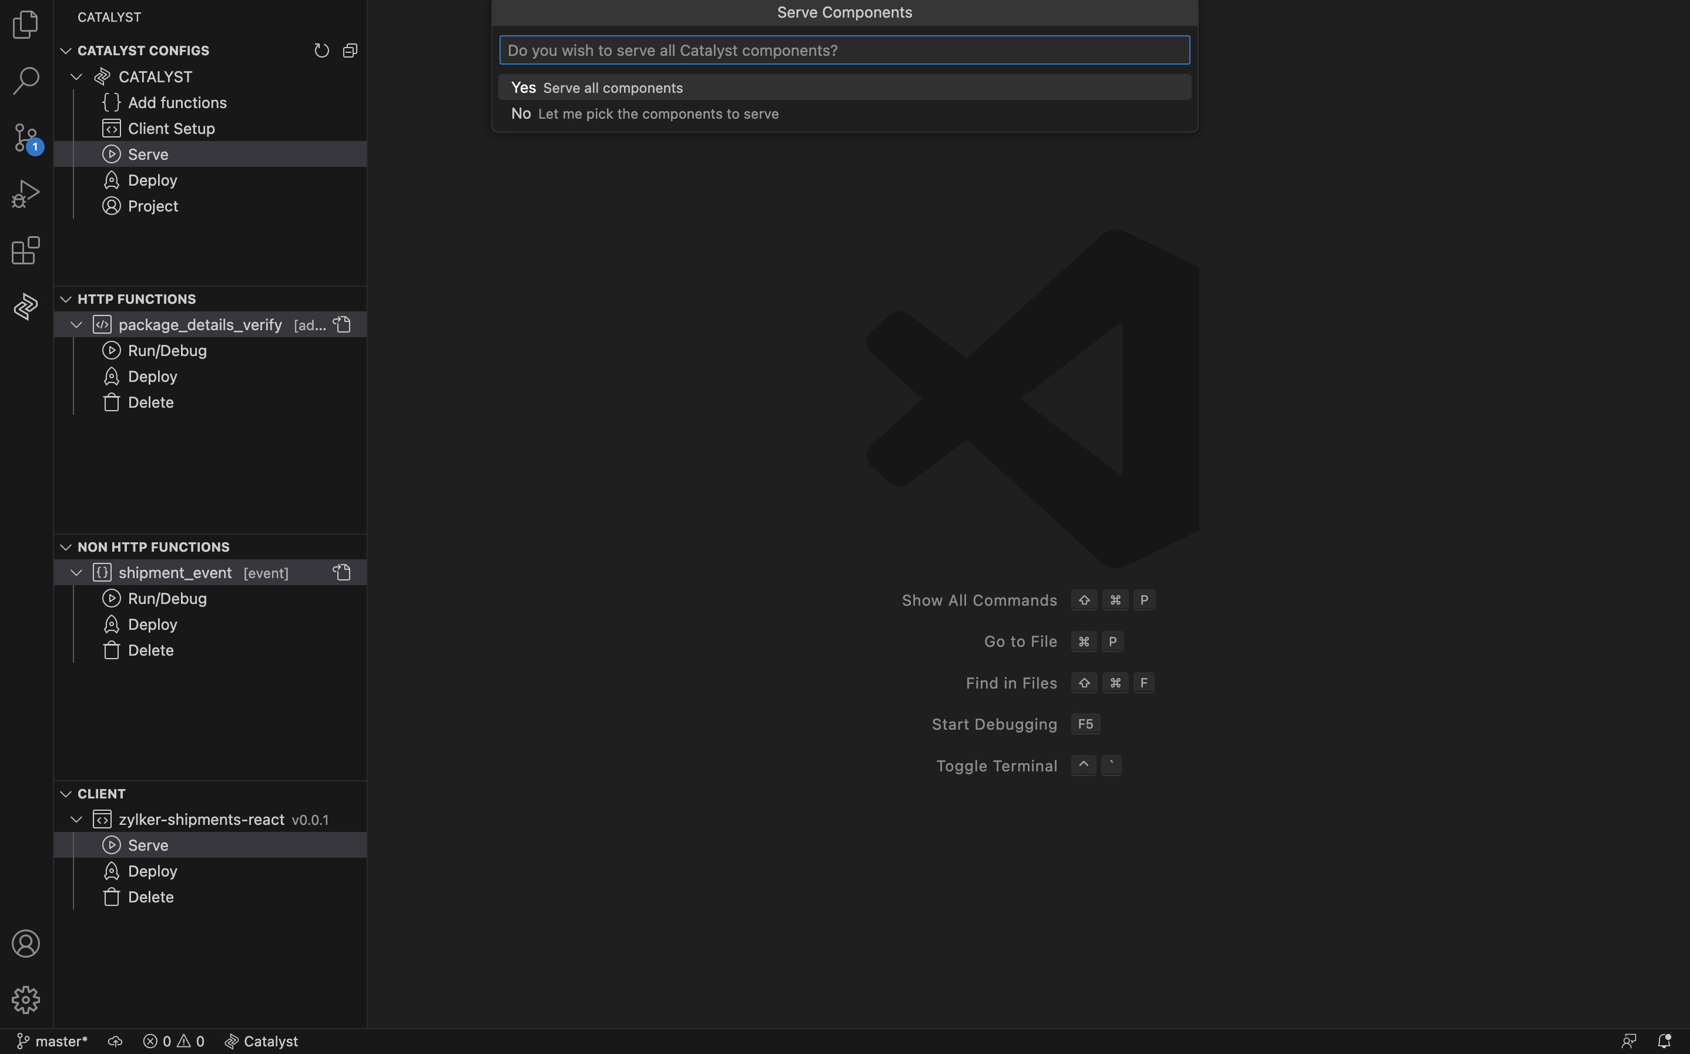This screenshot has width=1690, height=1054.
Task: Click Client Setup under CATALYST
Action: [210, 128]
